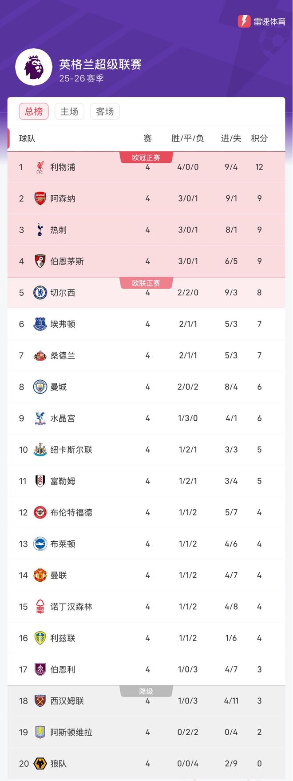Open team 阿斯顿维拉 from the table
The image size is (293, 781).
pyautogui.click(x=71, y=732)
